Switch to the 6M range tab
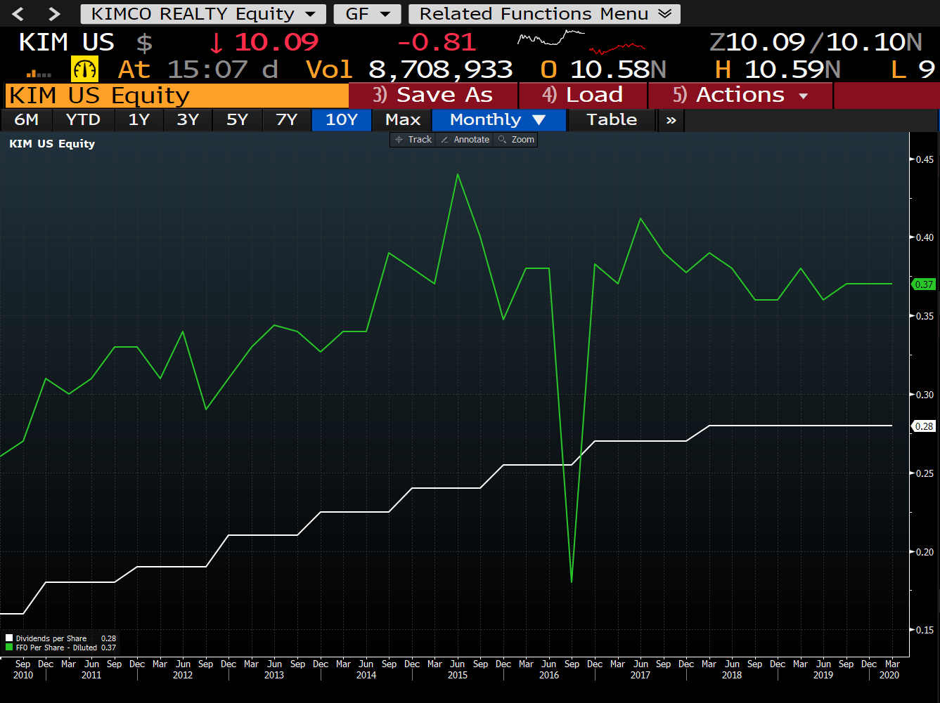Image resolution: width=940 pixels, height=703 pixels. coord(27,120)
